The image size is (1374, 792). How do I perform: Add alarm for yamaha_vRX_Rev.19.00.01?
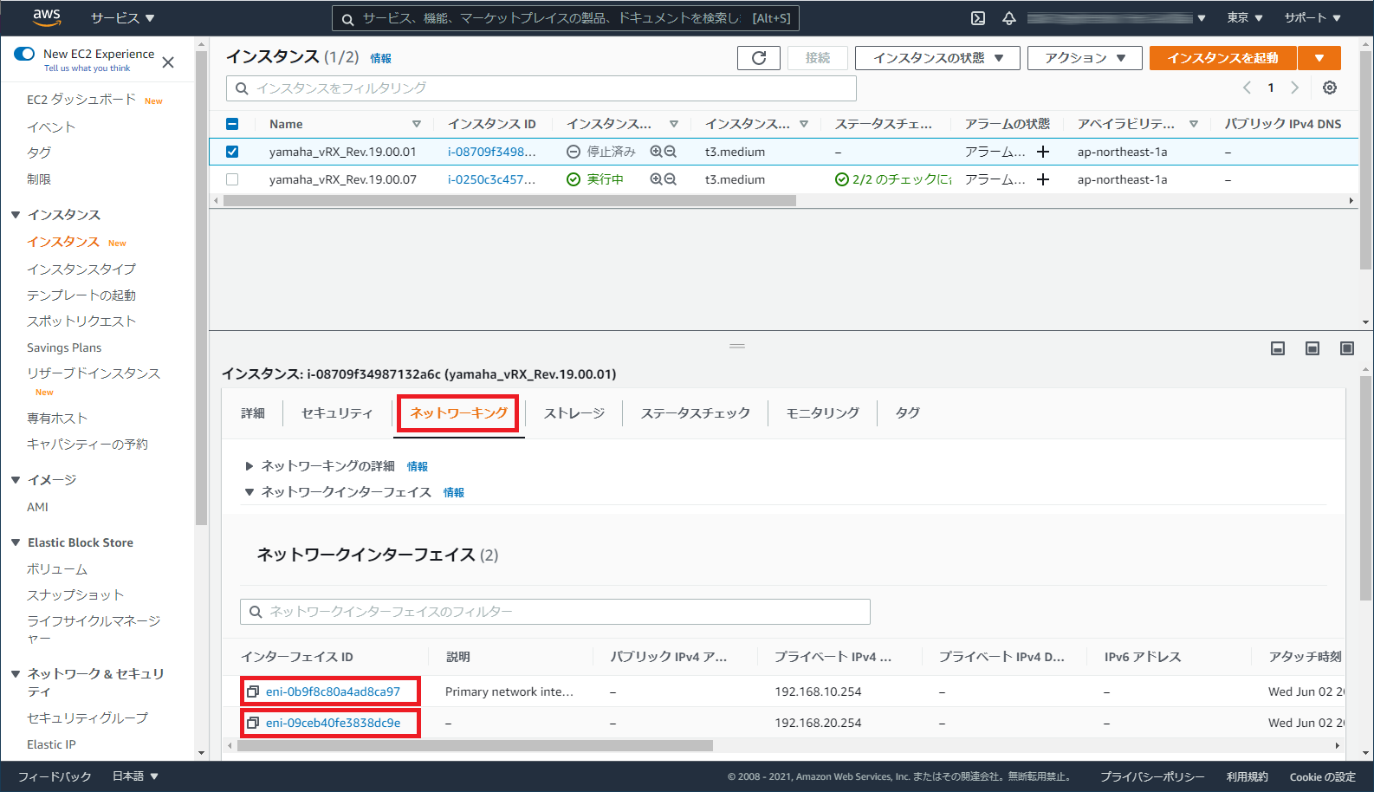1043,152
